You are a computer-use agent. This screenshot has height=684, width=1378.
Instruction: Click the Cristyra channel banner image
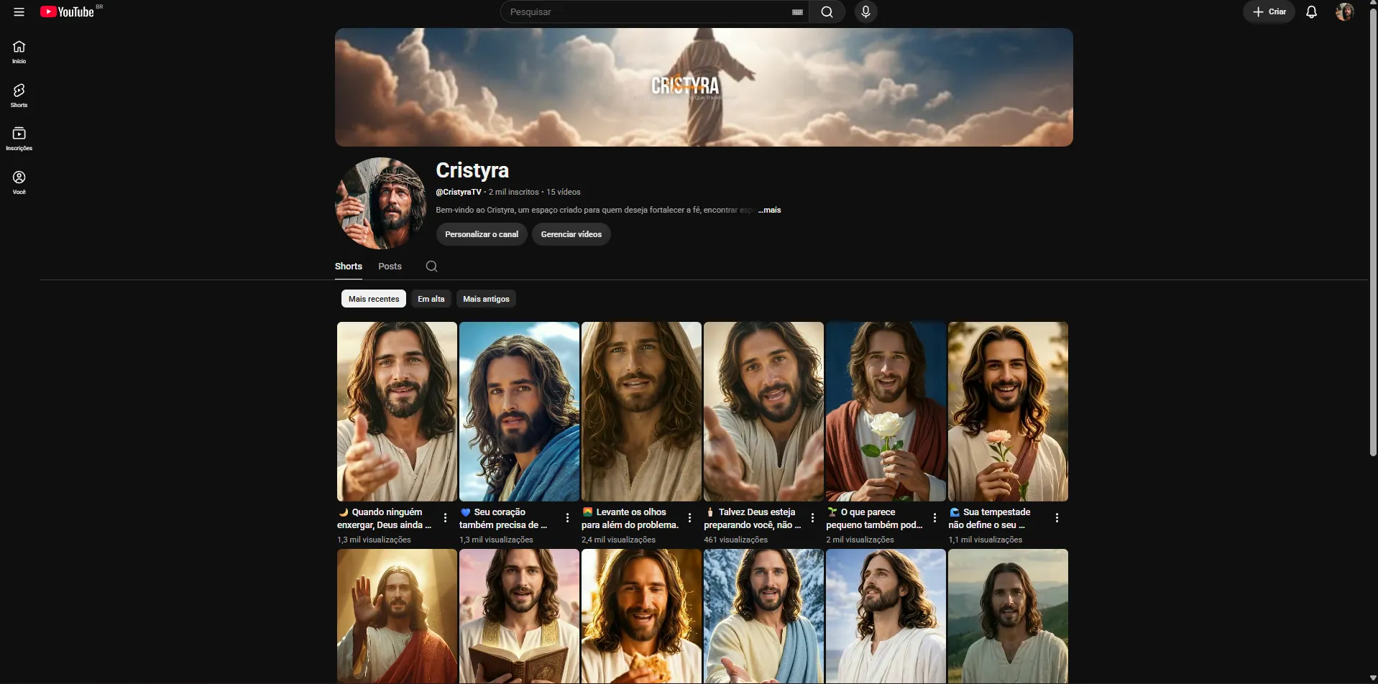click(704, 88)
